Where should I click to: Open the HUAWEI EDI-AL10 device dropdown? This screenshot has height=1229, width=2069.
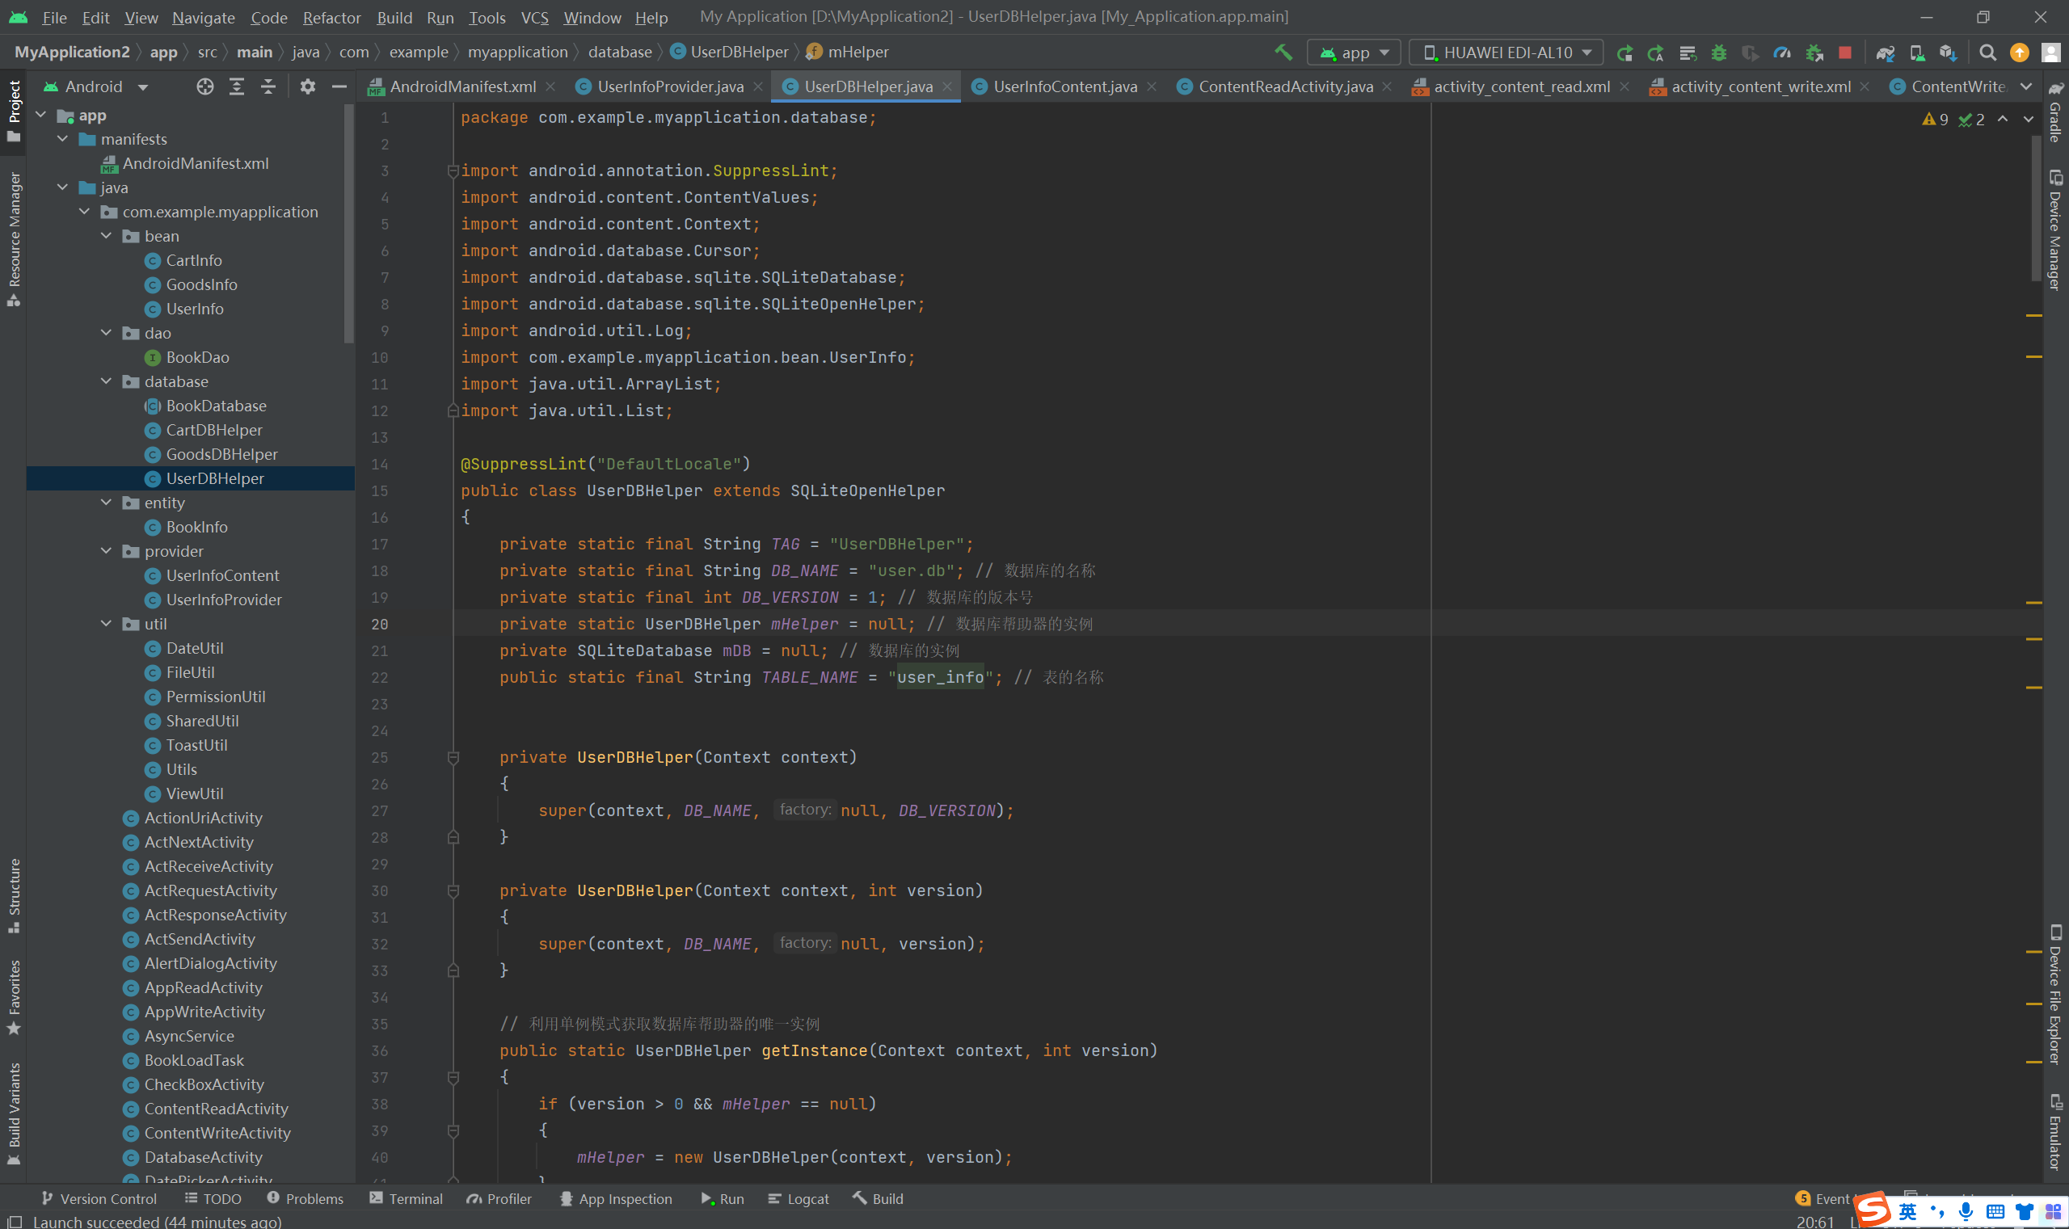coord(1506,53)
